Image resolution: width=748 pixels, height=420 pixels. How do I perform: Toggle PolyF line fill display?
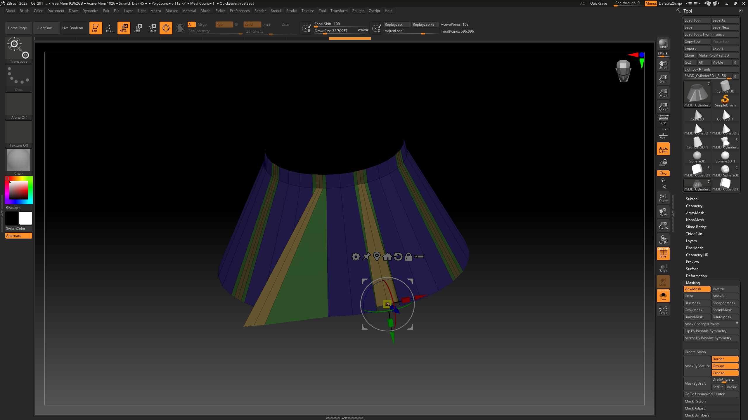point(663,253)
